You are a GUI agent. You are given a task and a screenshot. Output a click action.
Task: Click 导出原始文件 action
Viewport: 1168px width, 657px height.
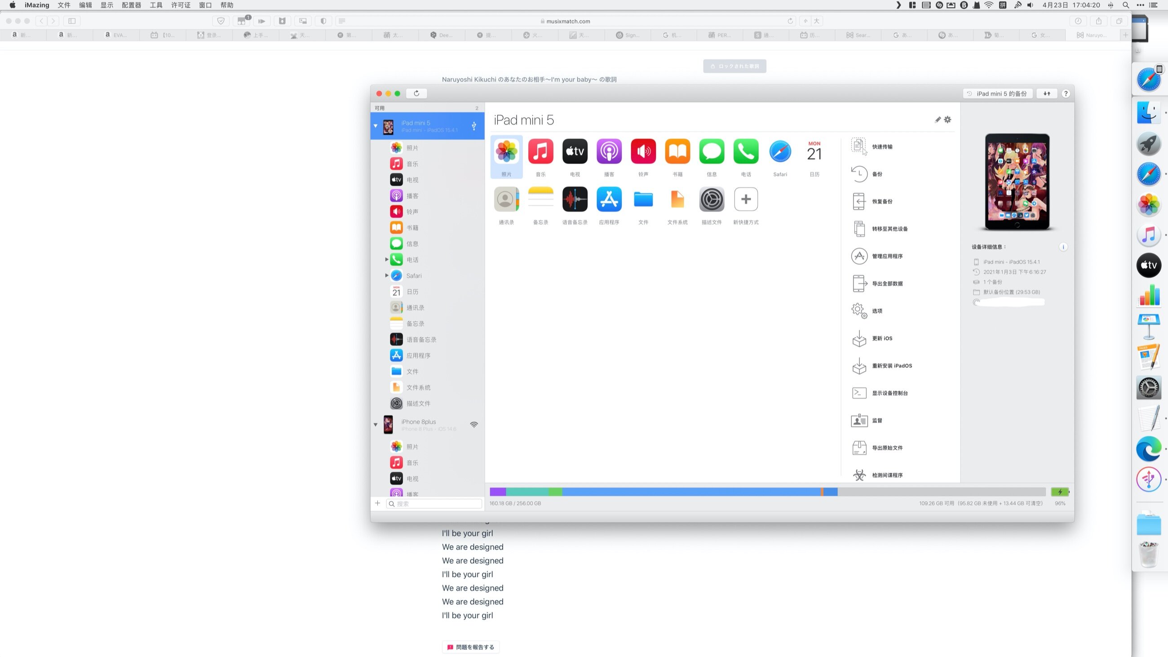(877, 448)
